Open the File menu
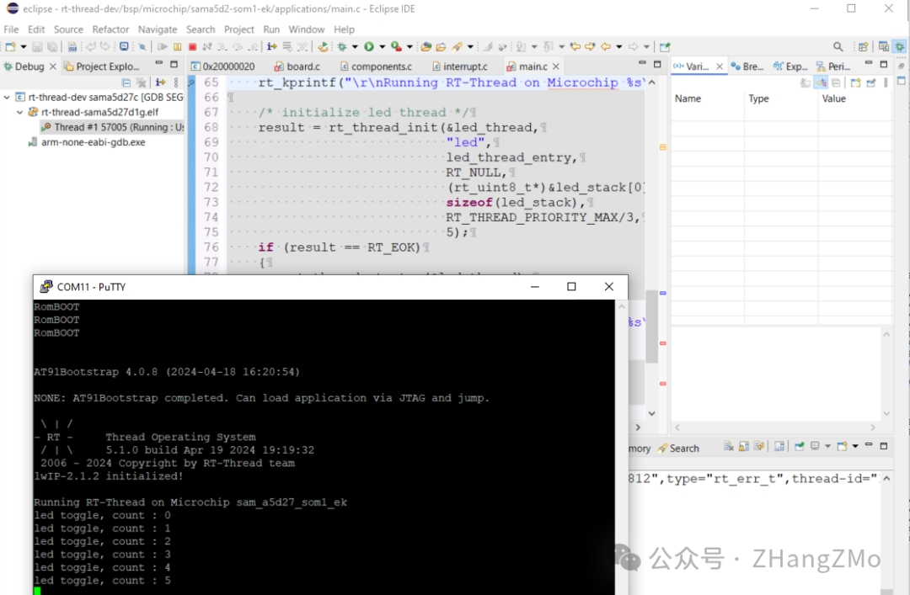This screenshot has width=910, height=595. point(11,29)
